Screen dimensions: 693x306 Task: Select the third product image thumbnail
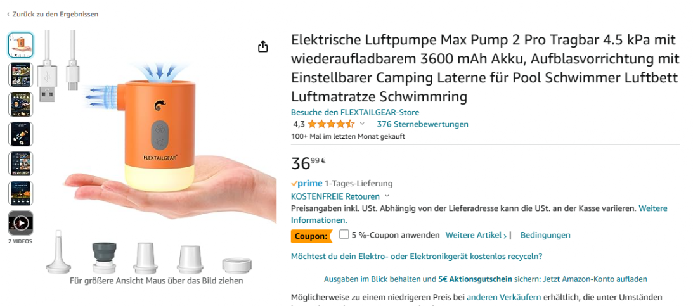pyautogui.click(x=21, y=104)
